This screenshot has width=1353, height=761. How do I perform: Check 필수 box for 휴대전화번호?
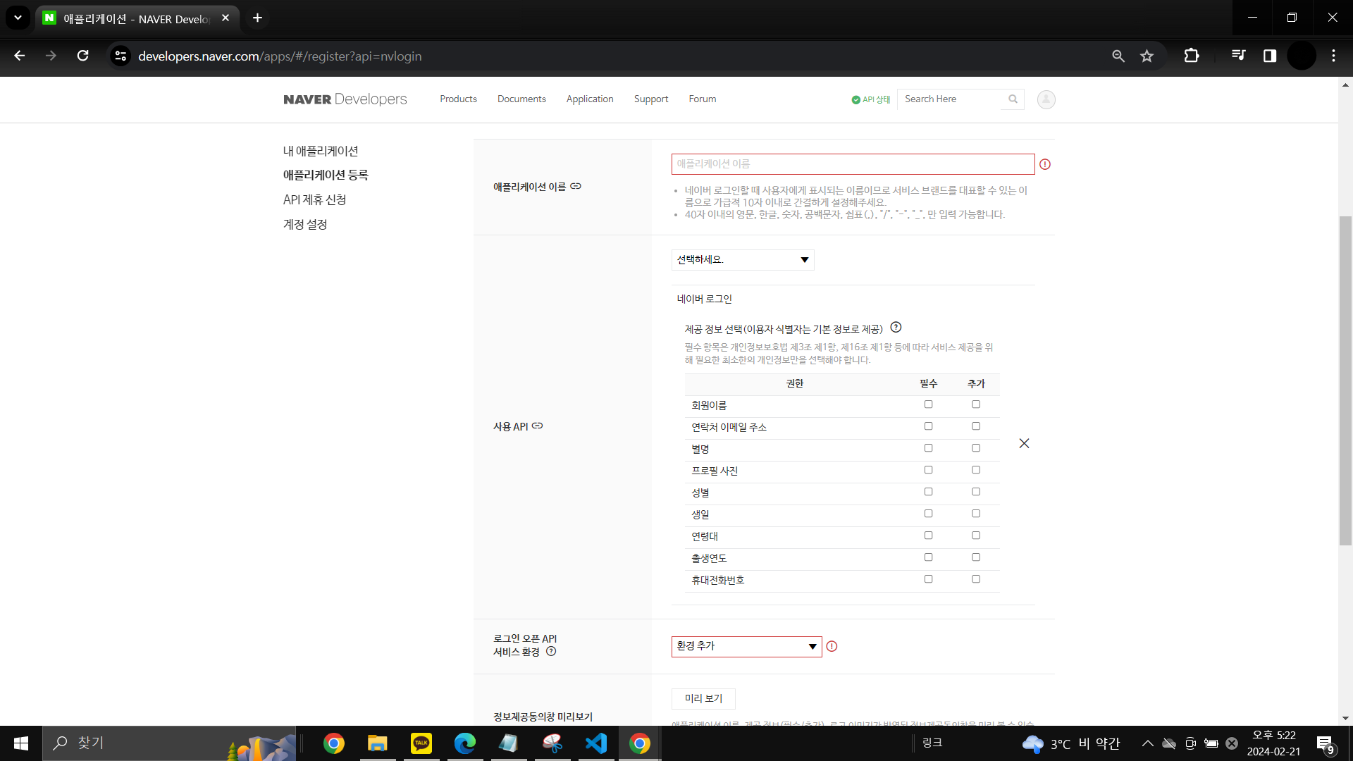click(928, 579)
